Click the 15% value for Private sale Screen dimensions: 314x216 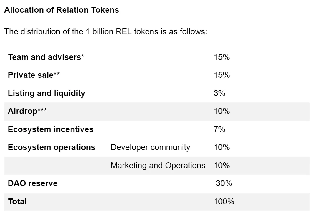click(x=222, y=75)
